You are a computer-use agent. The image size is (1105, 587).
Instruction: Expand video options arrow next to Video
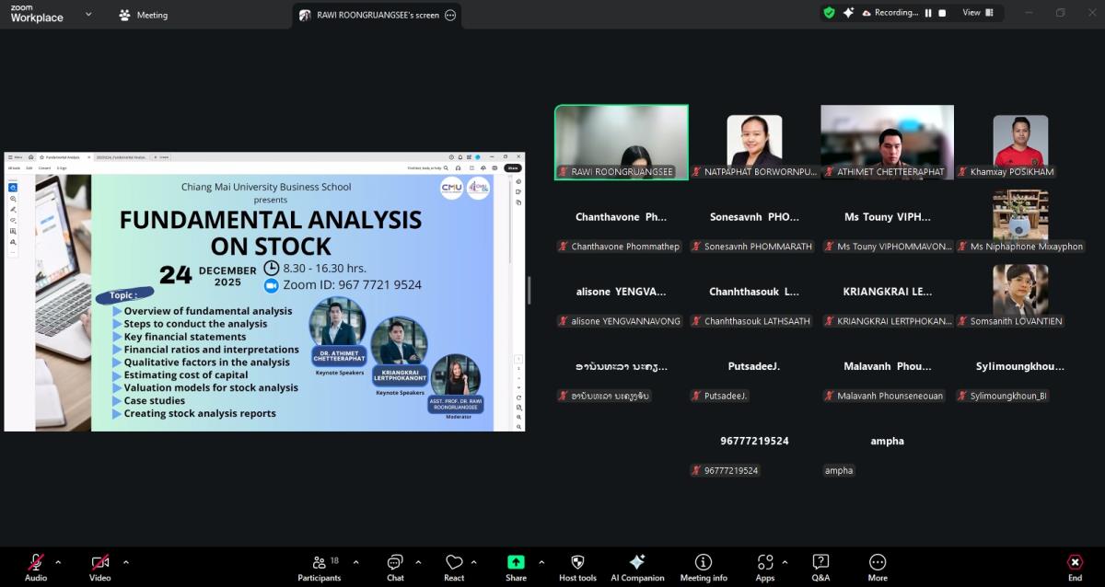[x=125, y=562]
